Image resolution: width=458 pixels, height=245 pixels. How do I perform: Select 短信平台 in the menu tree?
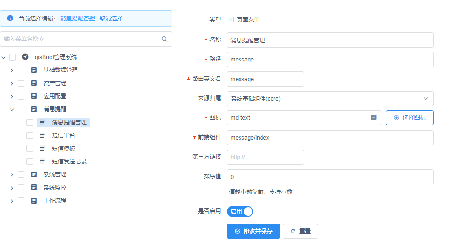[x=64, y=135]
